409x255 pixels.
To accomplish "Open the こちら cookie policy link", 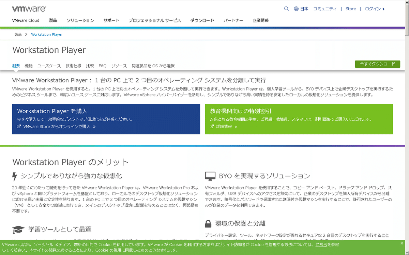I will (x=322, y=244).
